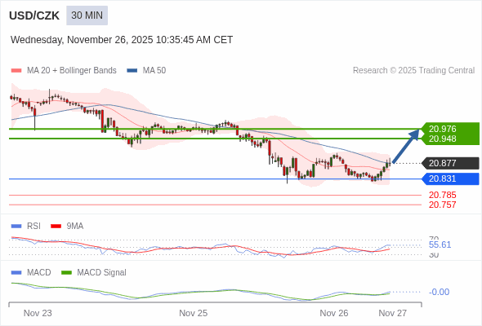Click the MACD legend swatch

click(16, 273)
